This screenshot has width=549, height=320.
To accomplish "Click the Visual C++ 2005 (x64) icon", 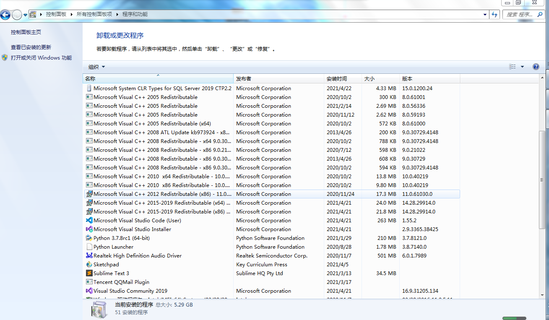I will pyautogui.click(x=89, y=124).
